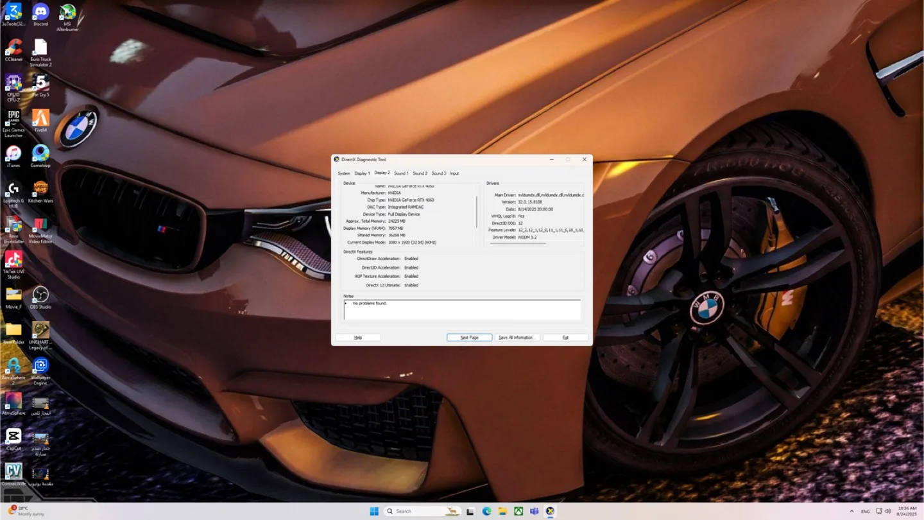Switch to the System tab
This screenshot has height=520, width=924.
(x=344, y=173)
